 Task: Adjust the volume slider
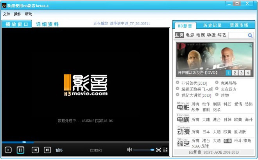click(143, 149)
